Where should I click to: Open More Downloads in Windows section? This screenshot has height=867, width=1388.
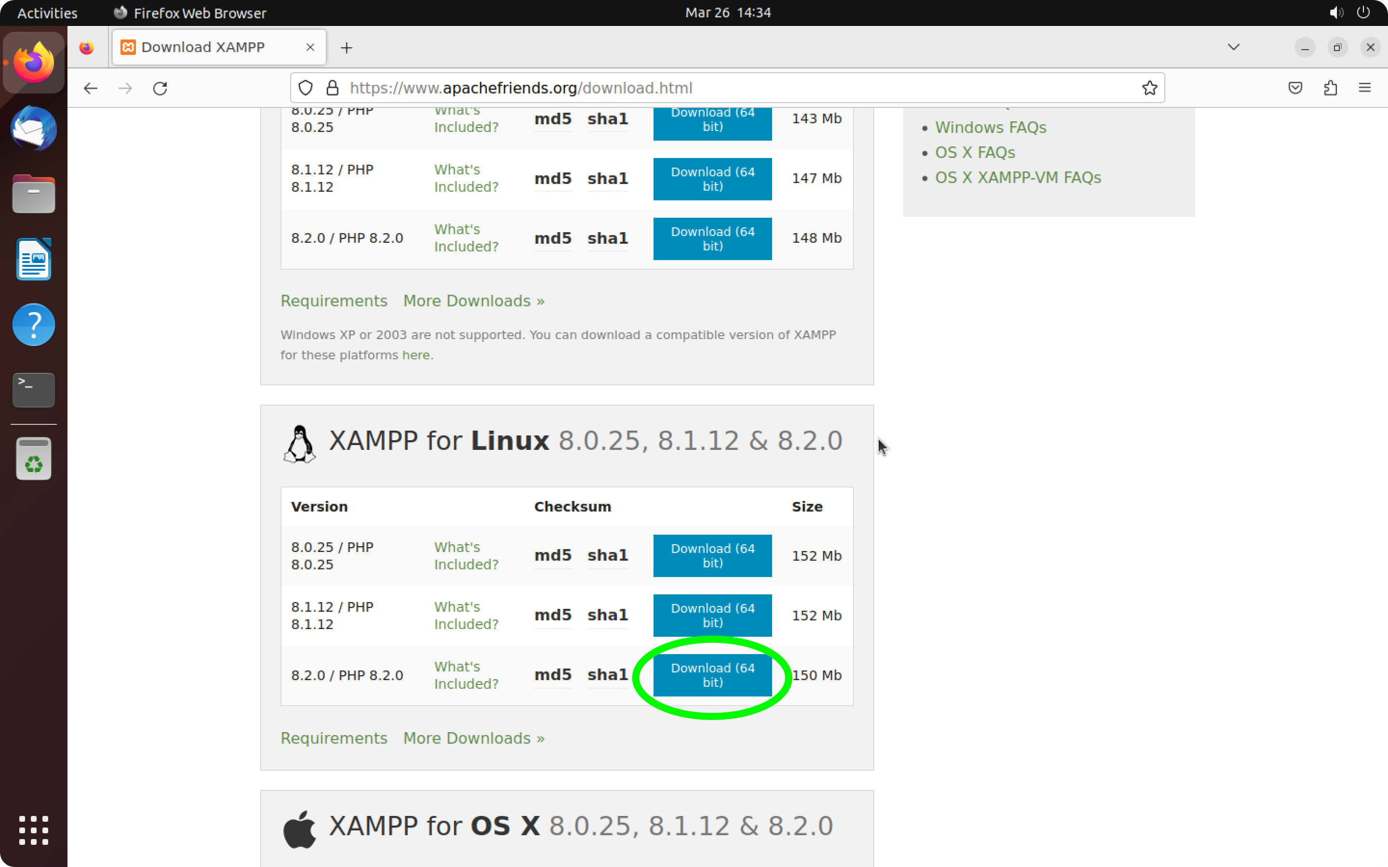(x=474, y=301)
